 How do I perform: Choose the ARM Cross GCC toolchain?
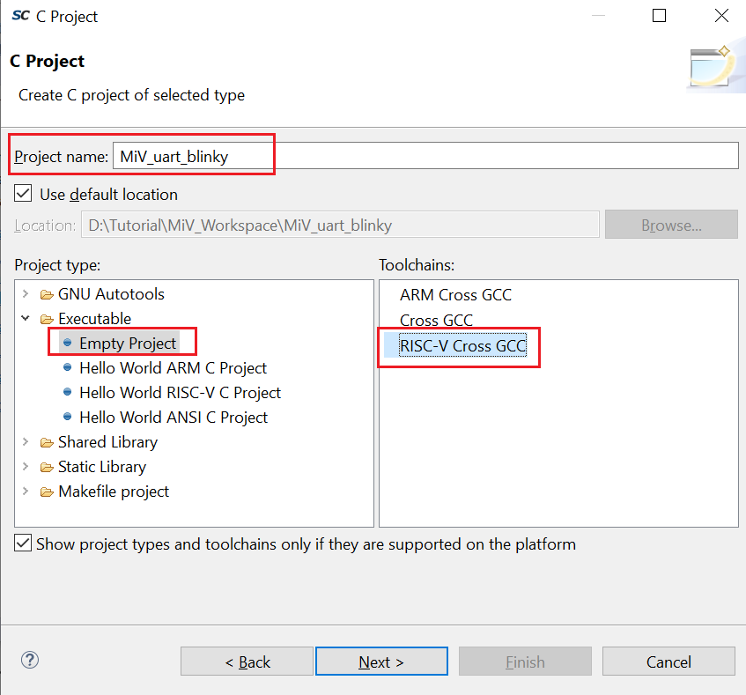[x=455, y=295]
